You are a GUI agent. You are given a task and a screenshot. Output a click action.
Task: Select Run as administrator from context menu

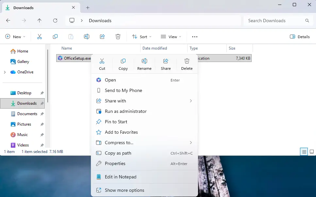[125, 111]
